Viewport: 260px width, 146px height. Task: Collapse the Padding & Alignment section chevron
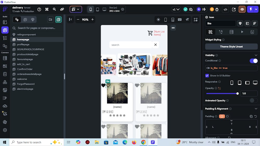(x=256, y=109)
